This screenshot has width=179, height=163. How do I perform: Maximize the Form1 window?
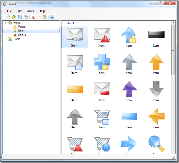click(160, 3)
